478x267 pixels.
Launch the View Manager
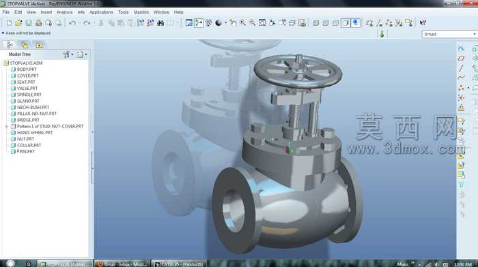(302, 22)
